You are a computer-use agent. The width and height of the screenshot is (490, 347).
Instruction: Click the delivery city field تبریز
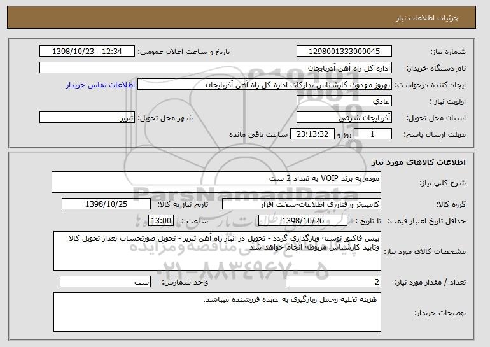tap(87, 118)
